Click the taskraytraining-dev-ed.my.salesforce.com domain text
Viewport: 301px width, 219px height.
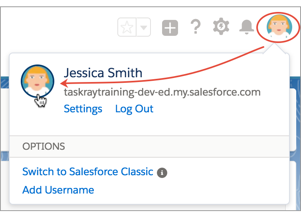162,92
